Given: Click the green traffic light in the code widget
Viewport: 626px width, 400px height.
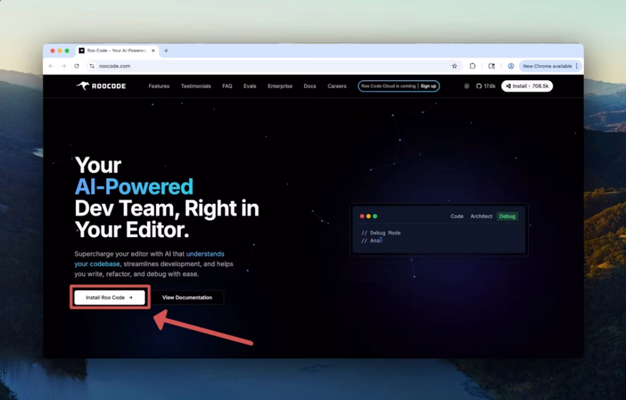Looking at the screenshot, I should point(375,216).
